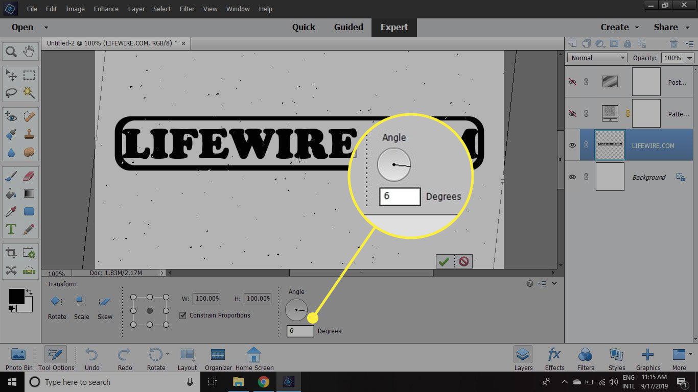698x392 pixels.
Task: Select the Clone Stamp tool
Action: tap(29, 135)
